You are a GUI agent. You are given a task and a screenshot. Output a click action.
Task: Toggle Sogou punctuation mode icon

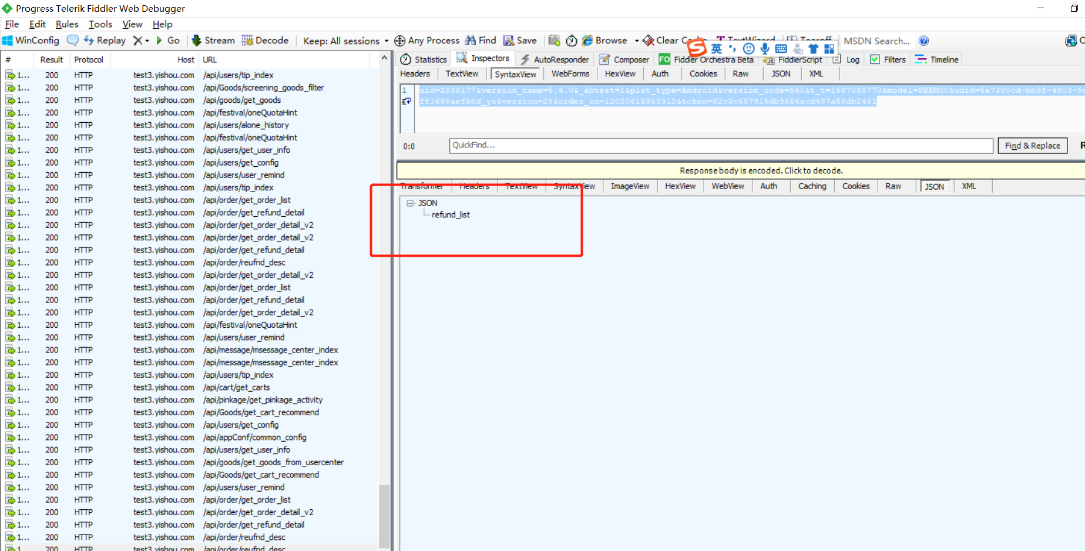tap(732, 48)
